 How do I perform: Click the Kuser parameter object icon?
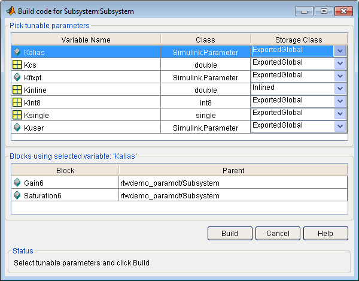click(x=17, y=128)
